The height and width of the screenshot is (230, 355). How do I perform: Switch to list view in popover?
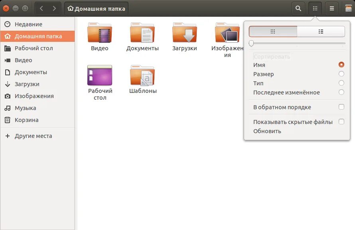[321, 31]
